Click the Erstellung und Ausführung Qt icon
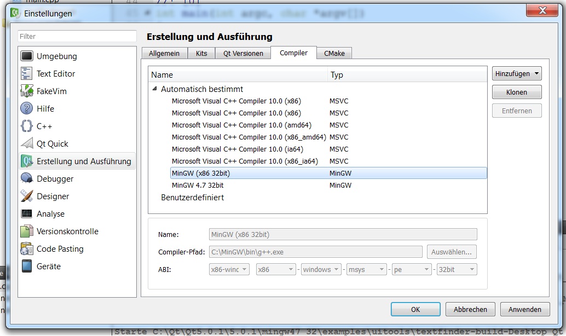Screen dimensions: 566x336 (27, 161)
